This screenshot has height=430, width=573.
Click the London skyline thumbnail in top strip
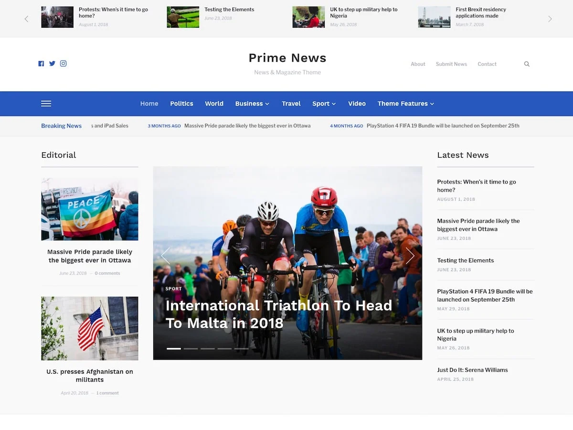(x=434, y=17)
